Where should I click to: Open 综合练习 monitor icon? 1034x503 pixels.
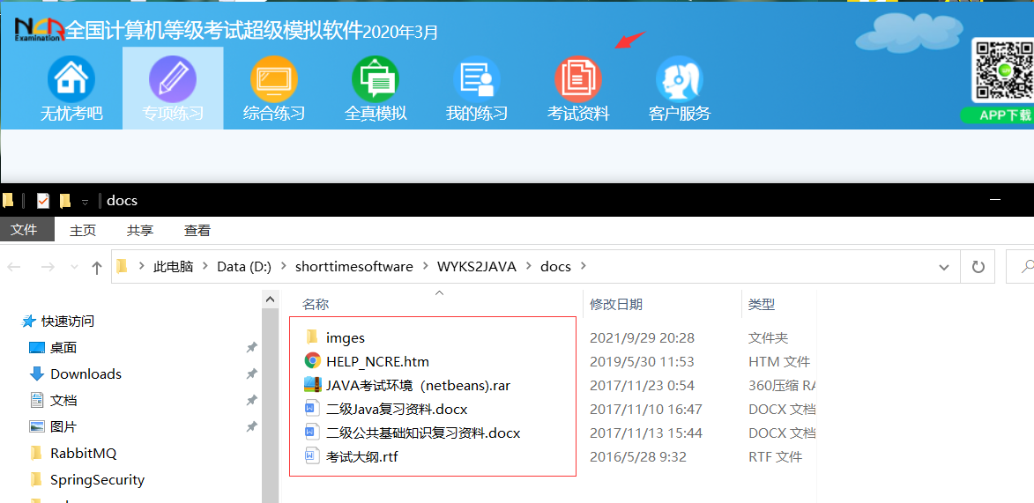(273, 80)
